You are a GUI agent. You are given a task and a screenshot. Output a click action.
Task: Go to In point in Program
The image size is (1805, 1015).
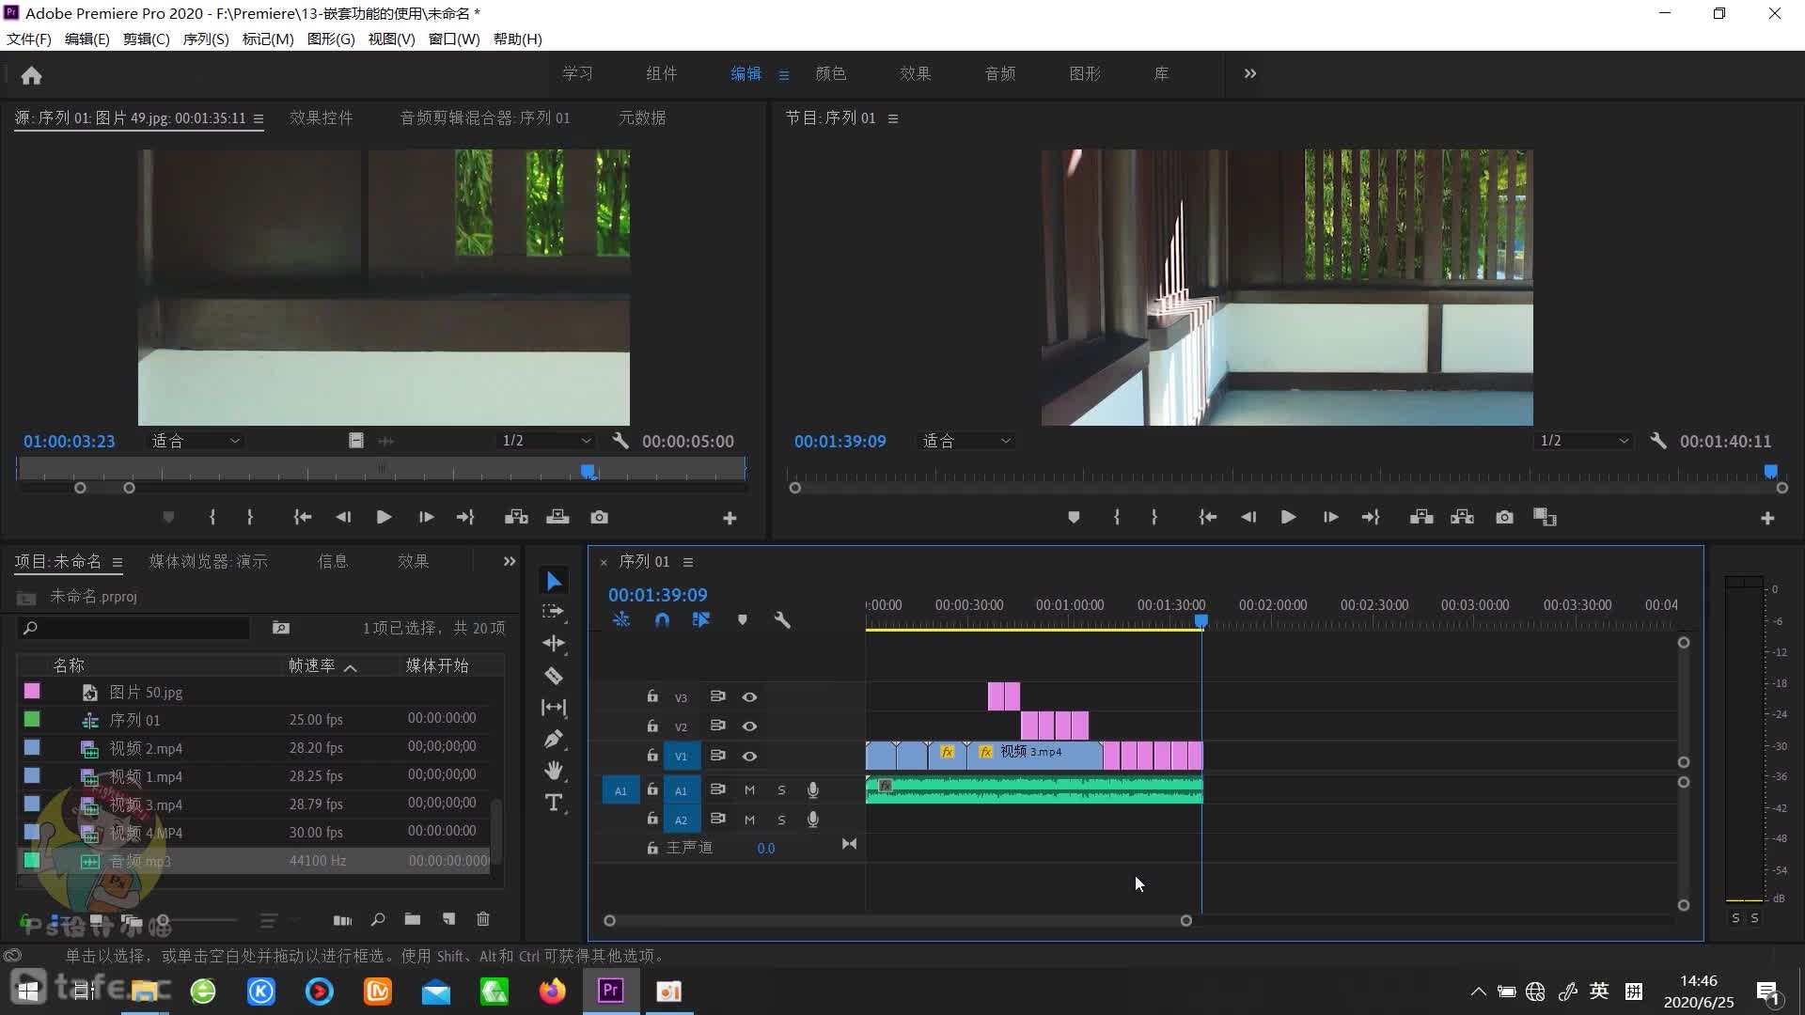click(1207, 518)
